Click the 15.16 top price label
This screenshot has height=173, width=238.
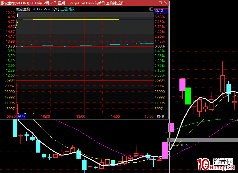pos(10,12)
